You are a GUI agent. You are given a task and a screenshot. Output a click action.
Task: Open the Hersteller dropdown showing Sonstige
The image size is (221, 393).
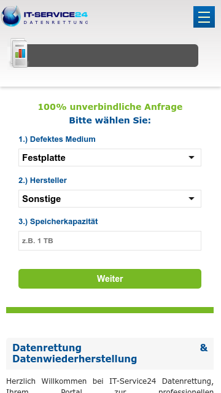click(x=110, y=198)
